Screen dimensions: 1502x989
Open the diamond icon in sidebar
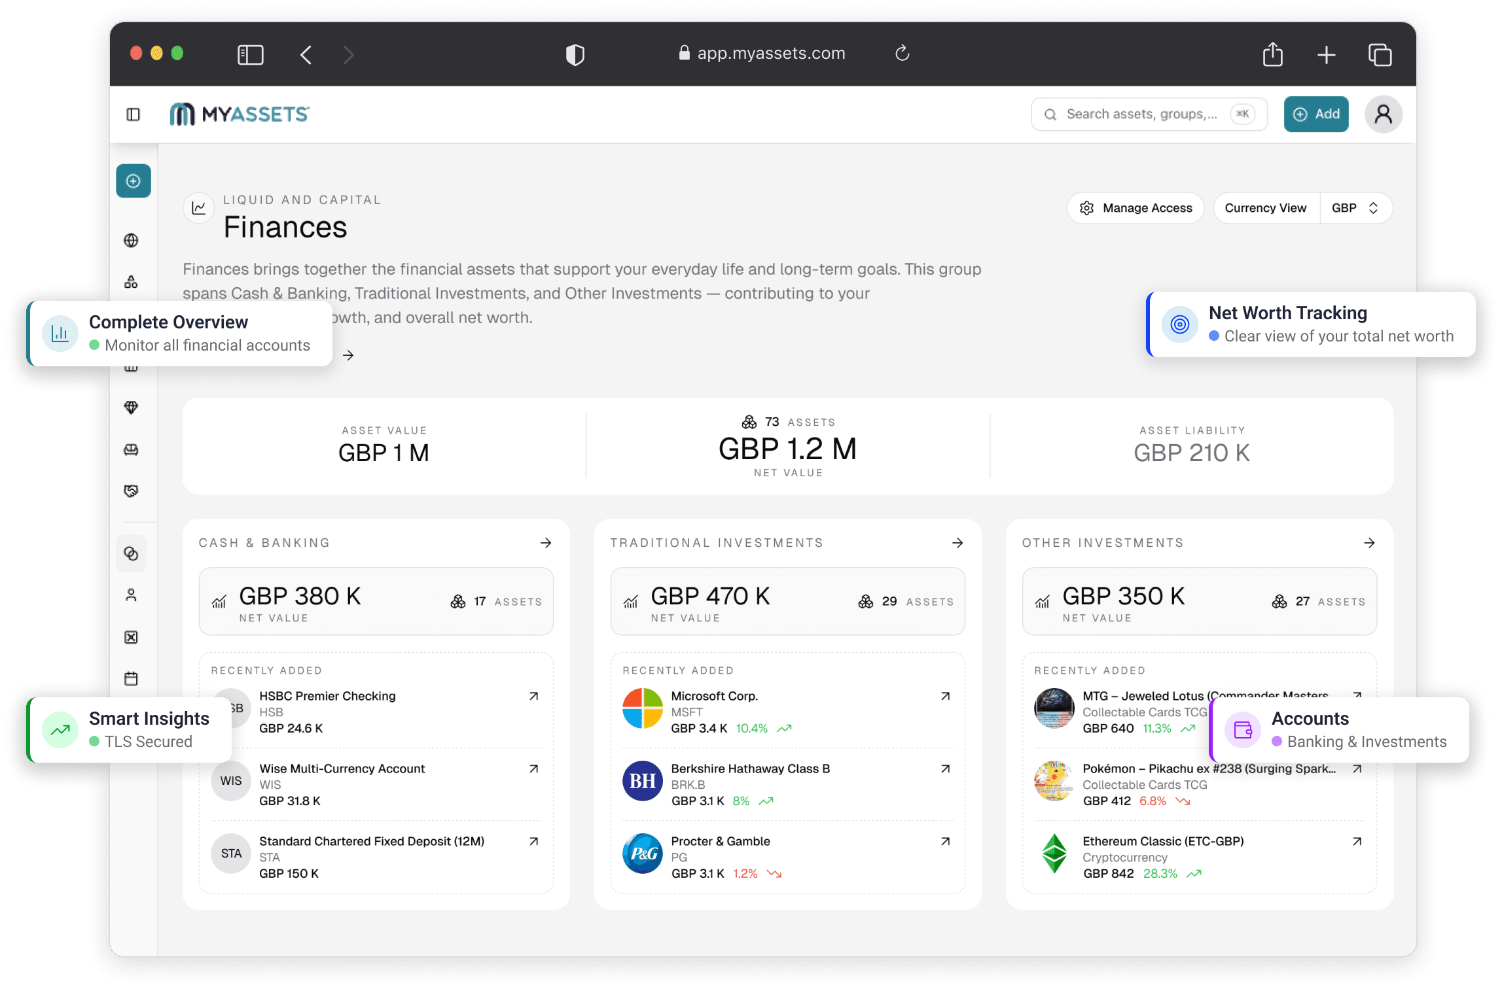[131, 408]
